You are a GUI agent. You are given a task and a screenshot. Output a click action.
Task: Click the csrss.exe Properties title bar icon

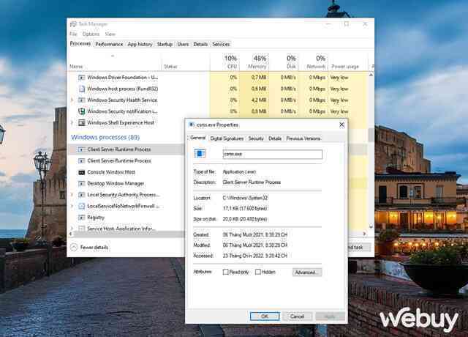pyautogui.click(x=192, y=125)
